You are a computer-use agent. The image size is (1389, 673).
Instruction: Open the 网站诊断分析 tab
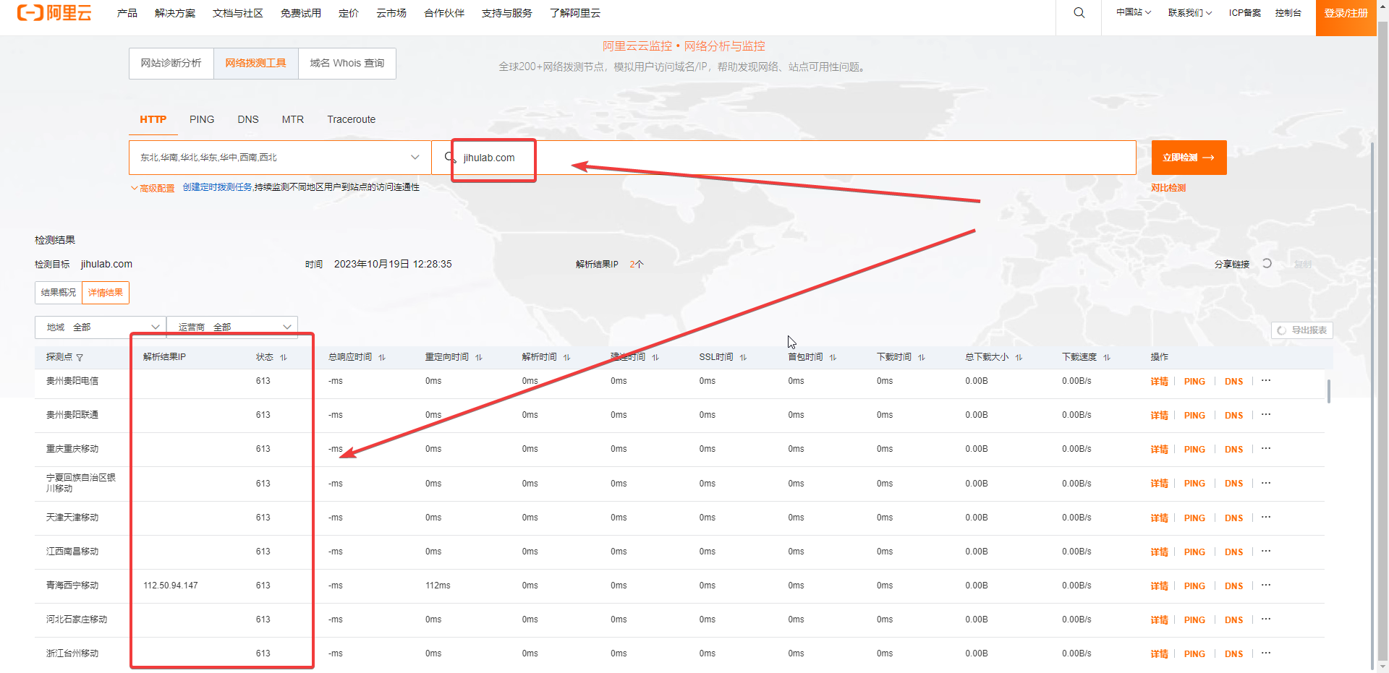click(171, 64)
